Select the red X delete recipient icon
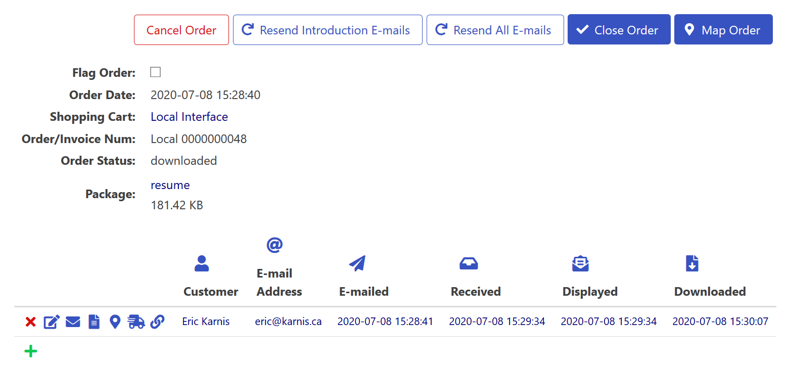Viewport: 787px width, 367px height. [30, 322]
